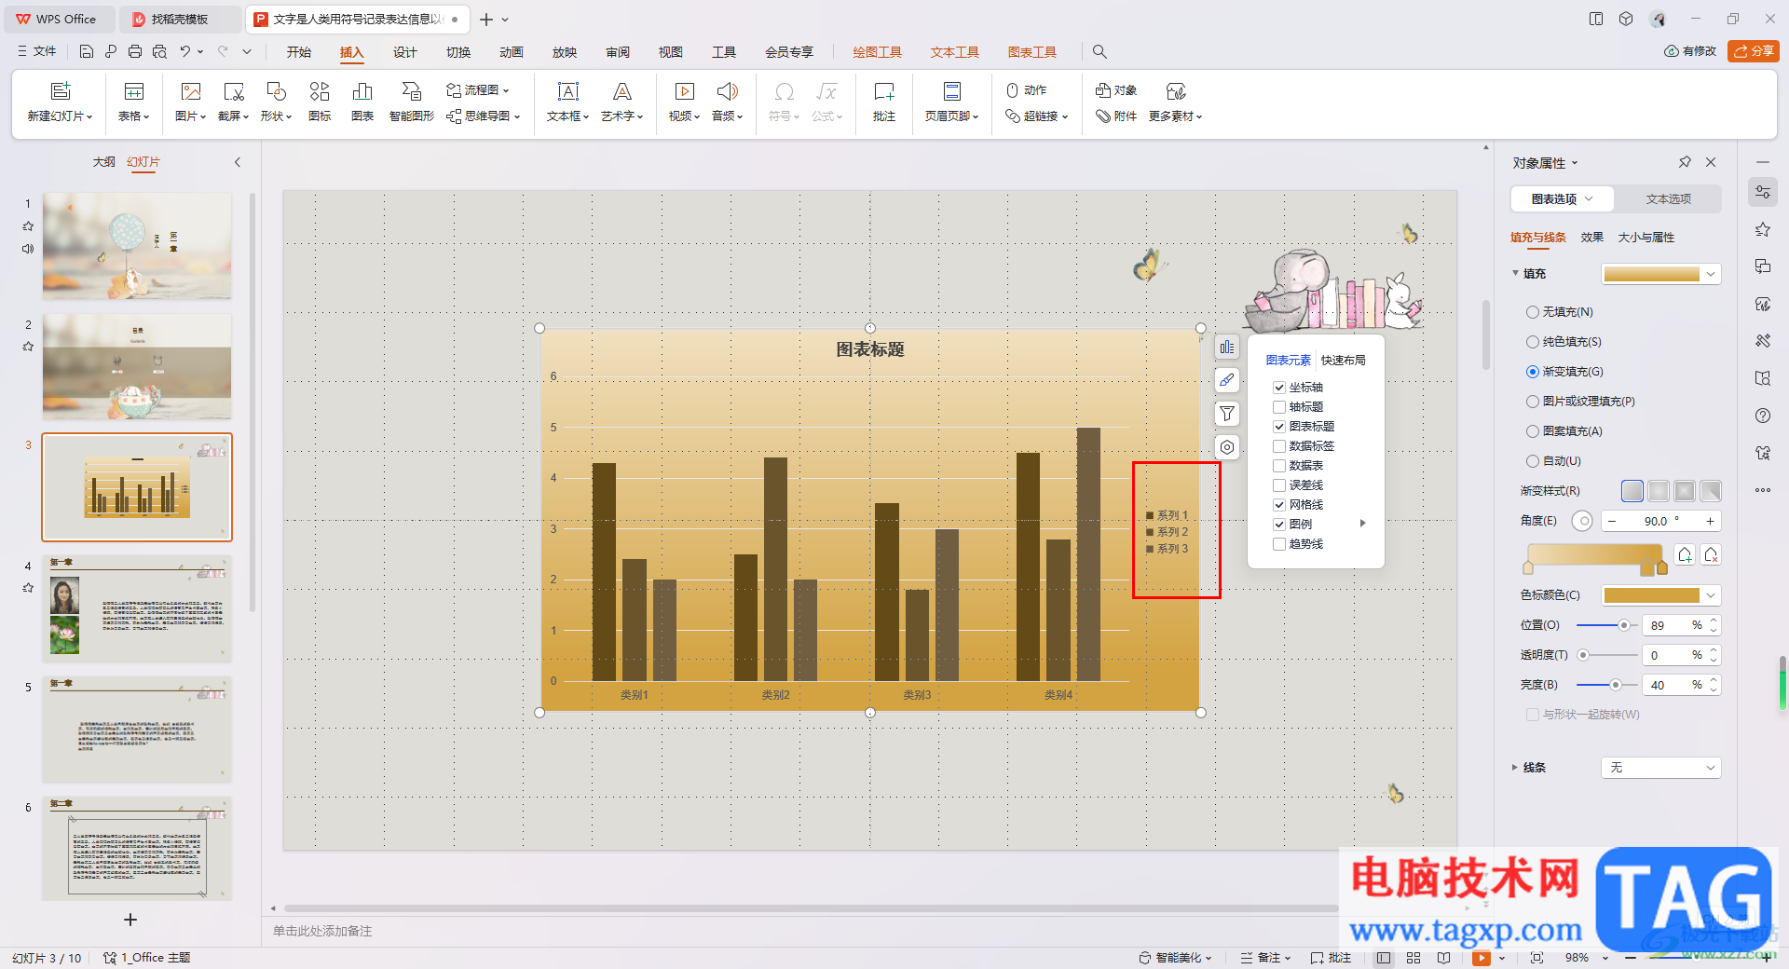
Task: Switch to the 设计 ribbon tab
Action: pyautogui.click(x=405, y=52)
